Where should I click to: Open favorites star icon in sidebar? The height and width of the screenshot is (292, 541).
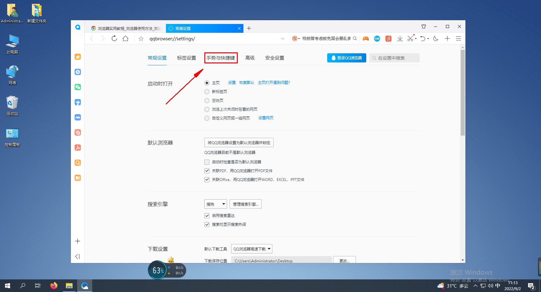(78, 57)
